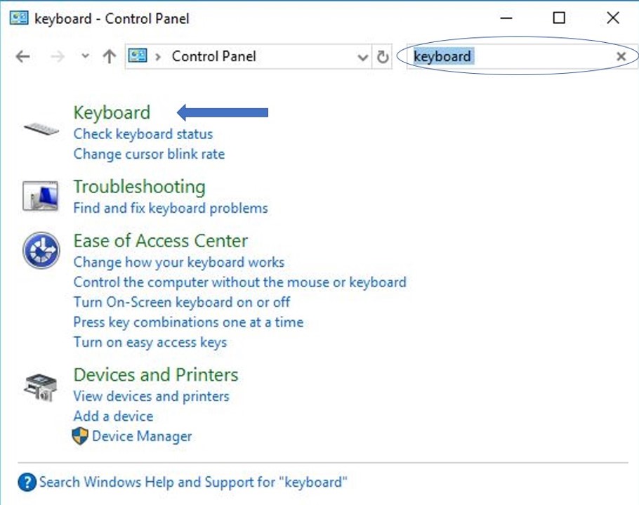Open Add a device link
639x505 pixels.
[113, 416]
